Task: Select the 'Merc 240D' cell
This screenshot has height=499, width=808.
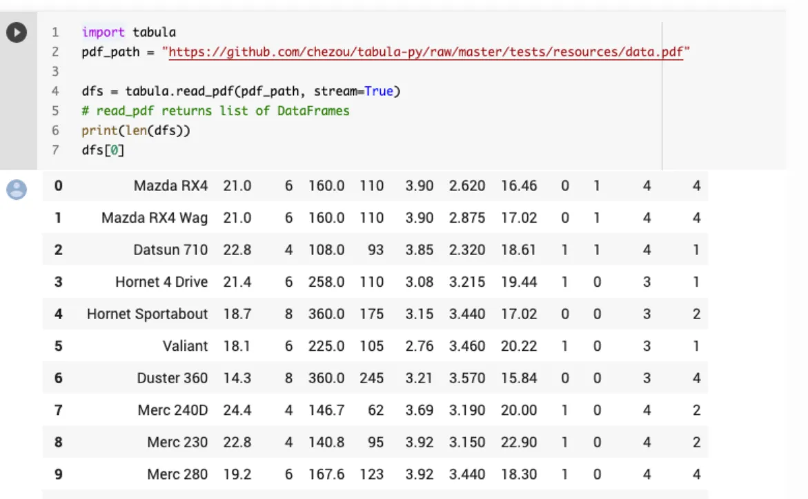Action: (173, 410)
